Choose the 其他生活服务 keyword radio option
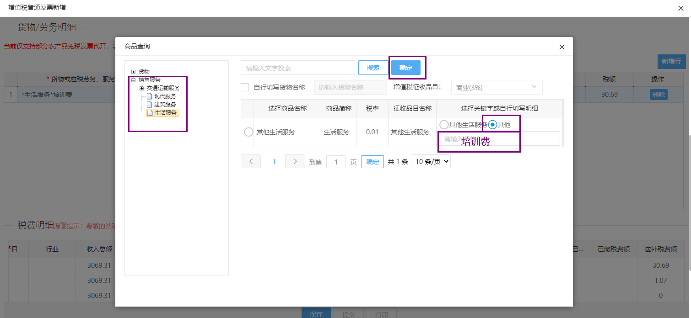Image resolution: width=691 pixels, height=318 pixels. [443, 124]
